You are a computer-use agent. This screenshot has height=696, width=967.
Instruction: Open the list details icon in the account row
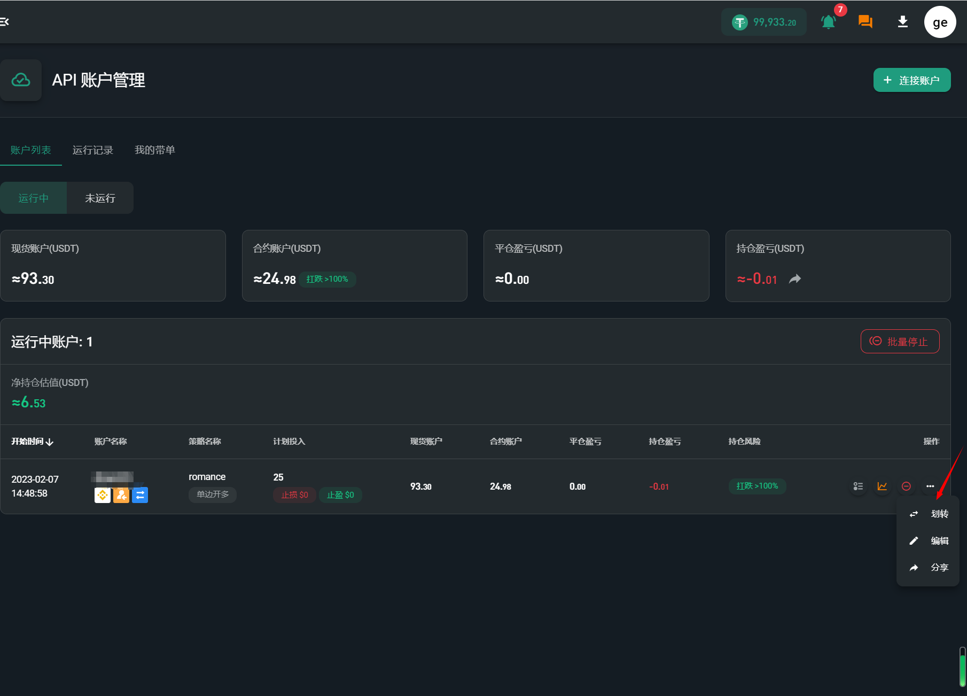click(858, 486)
